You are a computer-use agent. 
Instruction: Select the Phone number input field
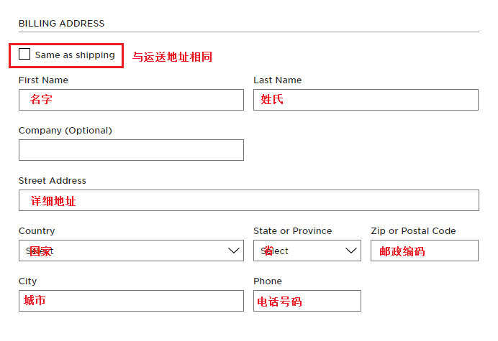click(307, 301)
